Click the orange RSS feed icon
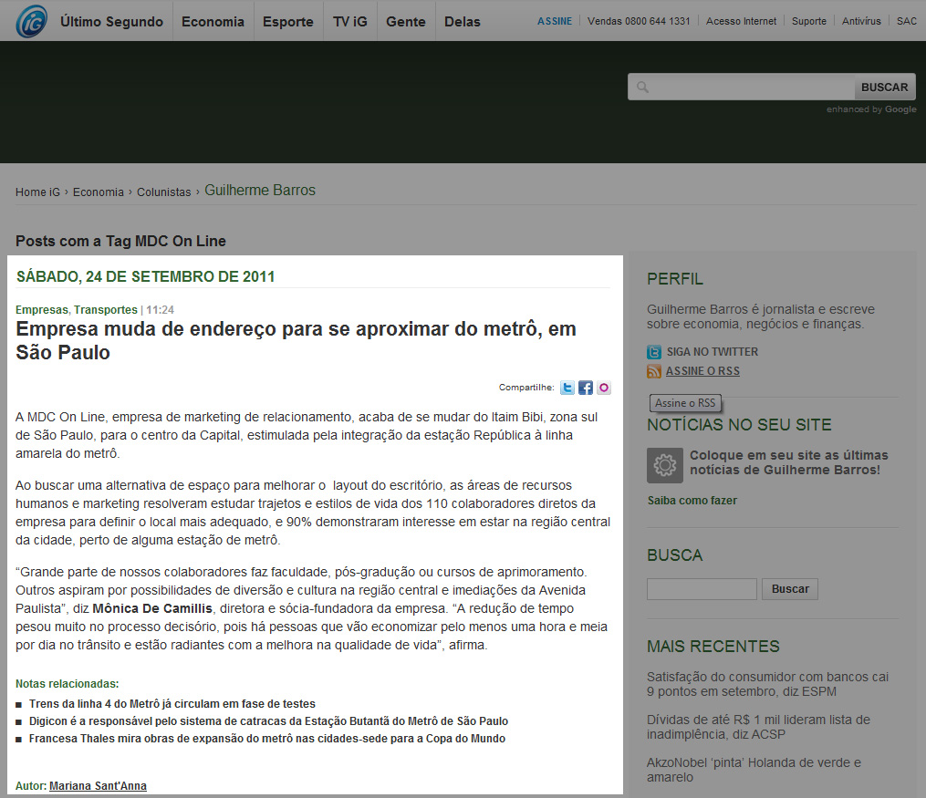Viewport: 926px width, 798px height. click(654, 371)
